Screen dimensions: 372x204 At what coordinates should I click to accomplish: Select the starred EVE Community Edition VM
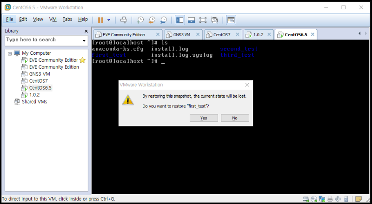click(53, 60)
